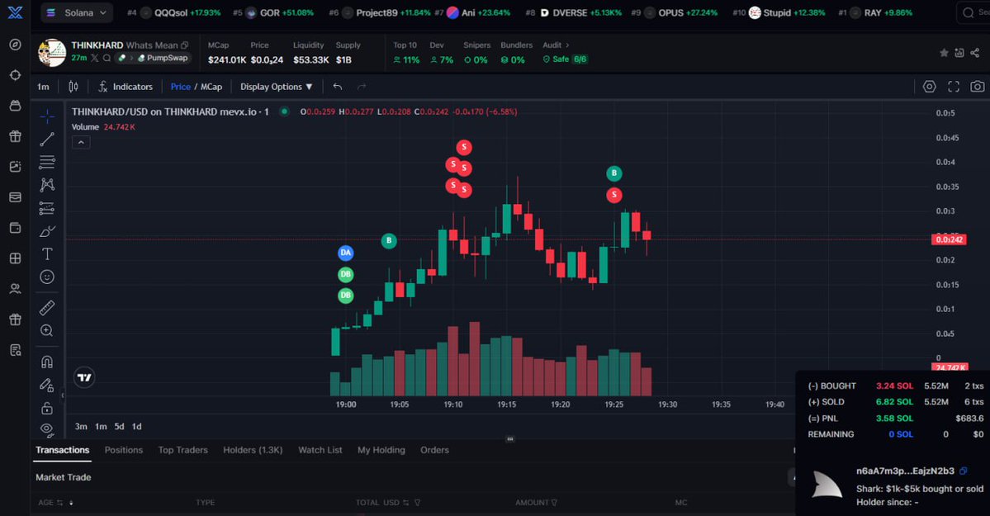Select the pattern drawing tool
The image size is (990, 516).
click(x=47, y=185)
